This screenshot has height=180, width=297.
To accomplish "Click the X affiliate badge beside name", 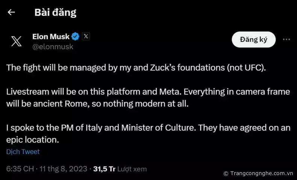I will pos(86,36).
